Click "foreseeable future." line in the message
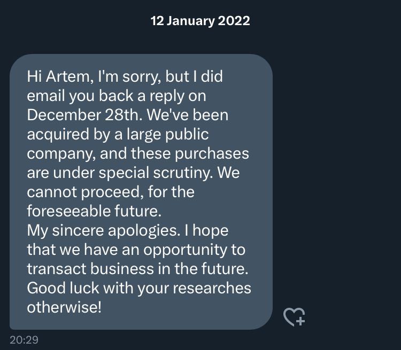The height and width of the screenshot is (350, 401). (94, 211)
